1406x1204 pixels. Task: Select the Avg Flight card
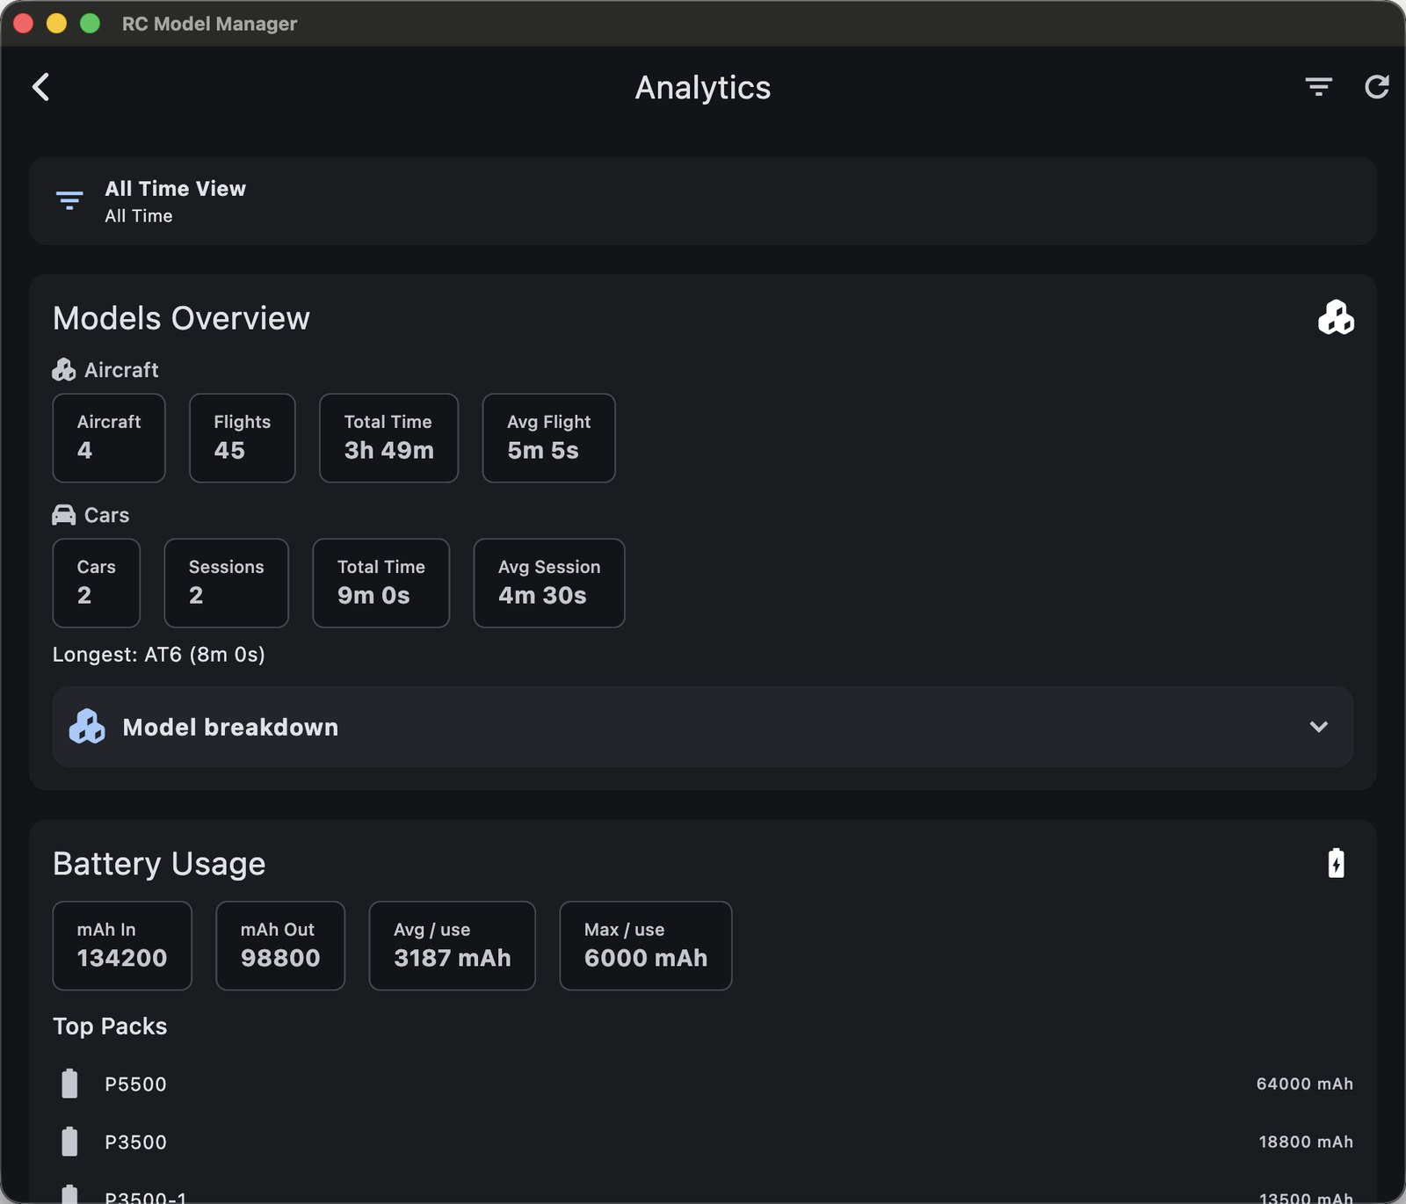tap(548, 438)
